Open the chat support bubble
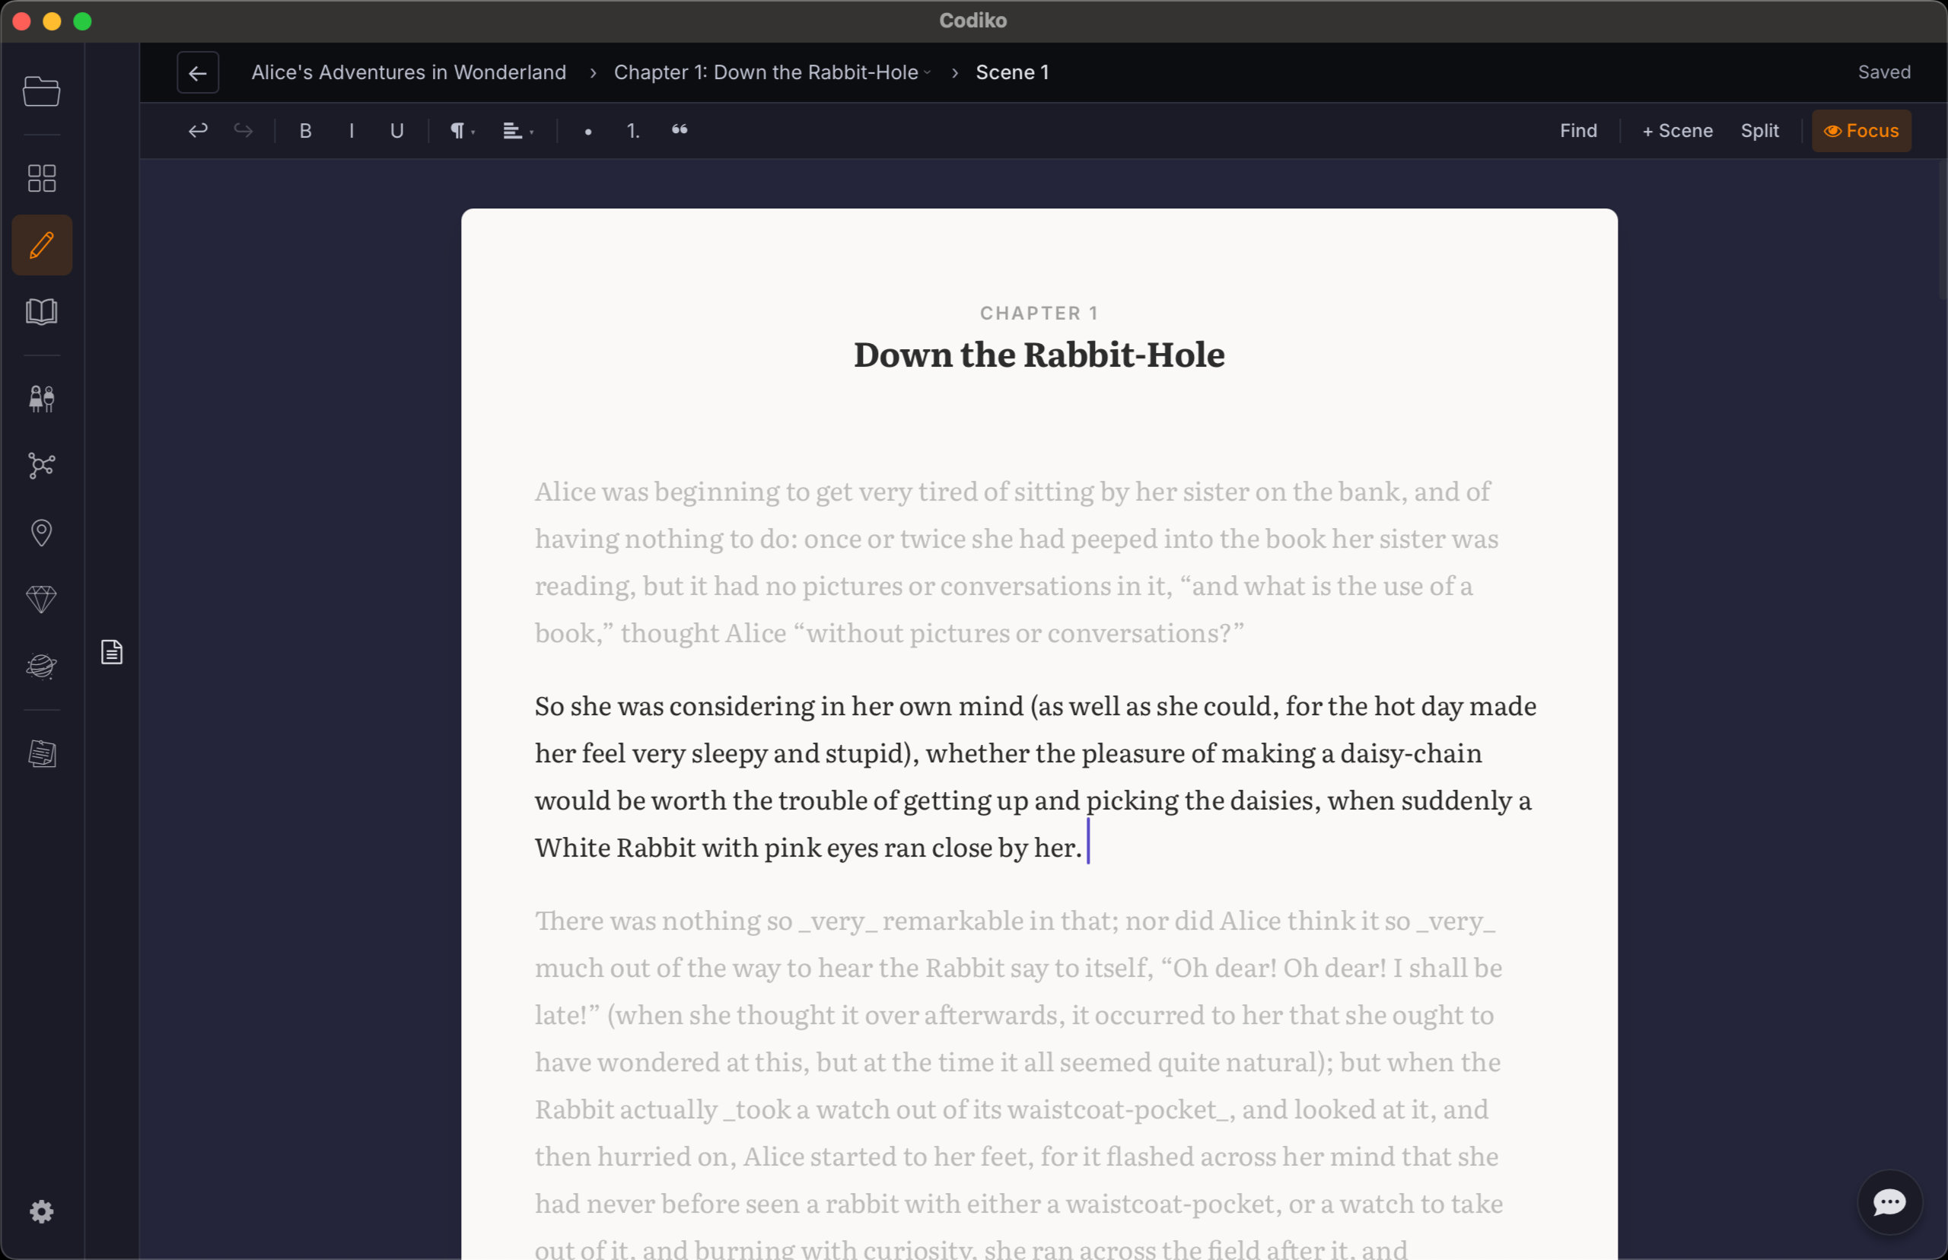Viewport: 1948px width, 1260px height. 1890,1202
